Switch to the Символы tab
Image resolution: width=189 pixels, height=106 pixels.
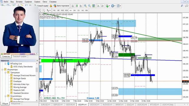point(6,56)
